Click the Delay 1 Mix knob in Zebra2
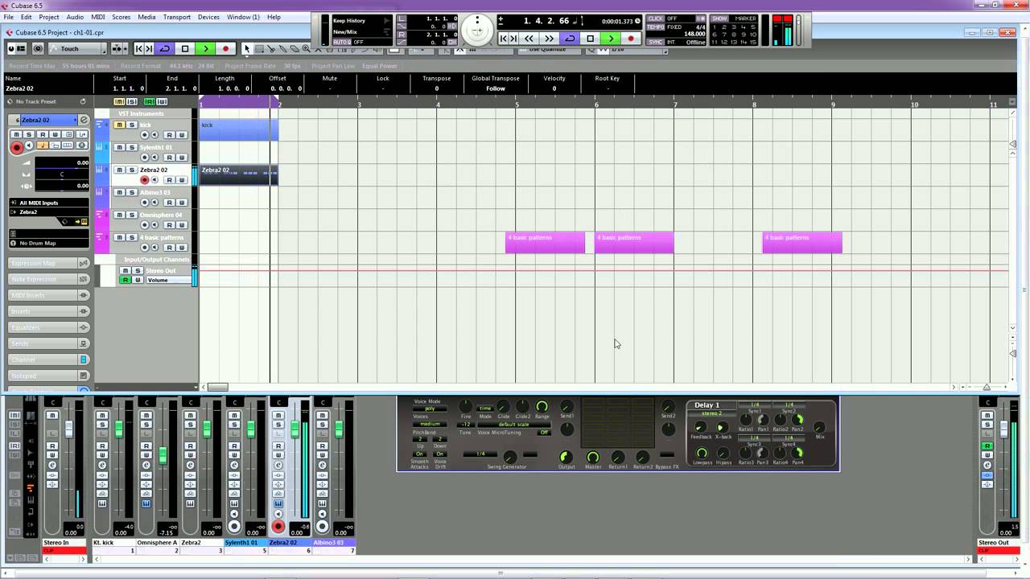 tap(819, 428)
